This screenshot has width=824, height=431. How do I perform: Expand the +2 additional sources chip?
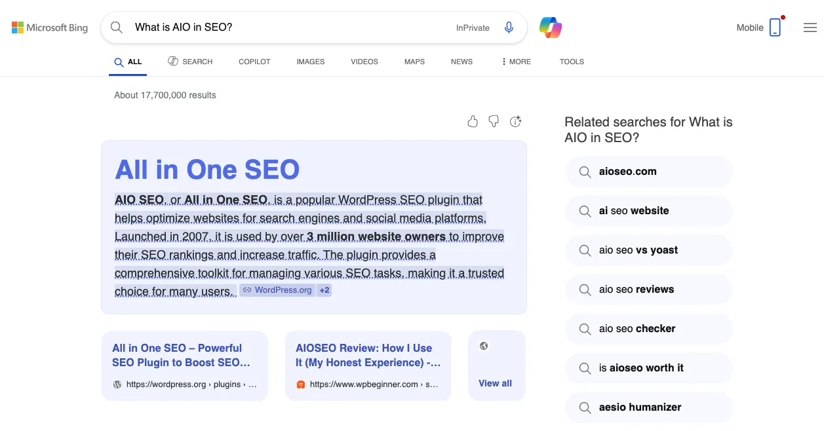tap(324, 290)
